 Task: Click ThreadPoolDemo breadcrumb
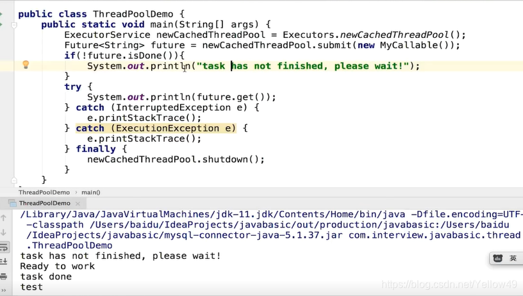coord(44,192)
